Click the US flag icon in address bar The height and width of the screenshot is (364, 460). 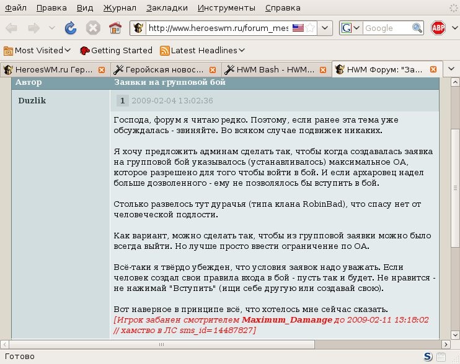coord(298,28)
